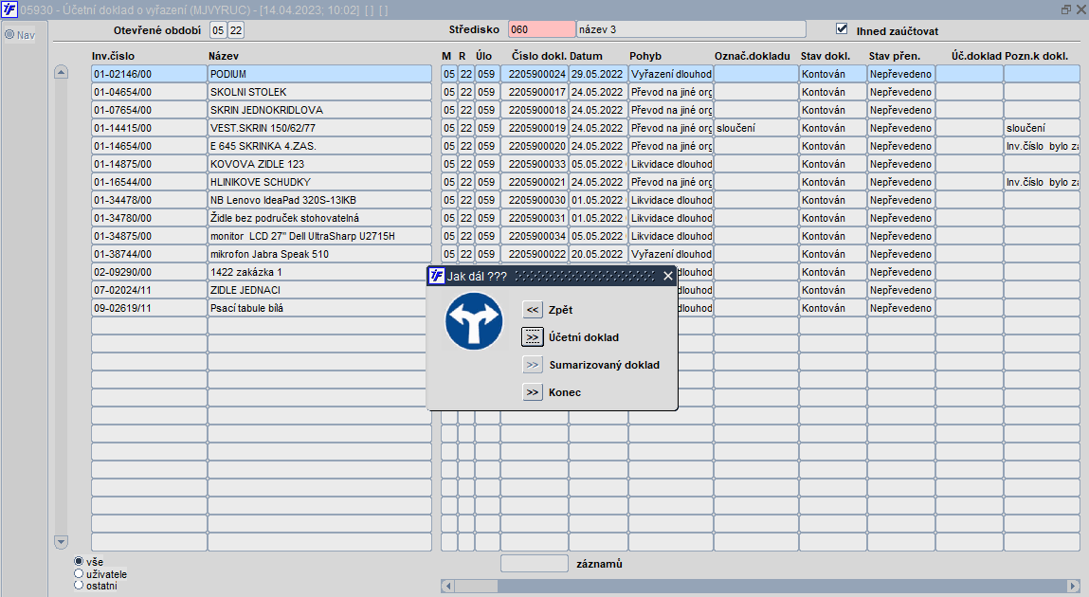Click the list scroll-down arrow
This screenshot has height=597, width=1089.
pos(61,541)
